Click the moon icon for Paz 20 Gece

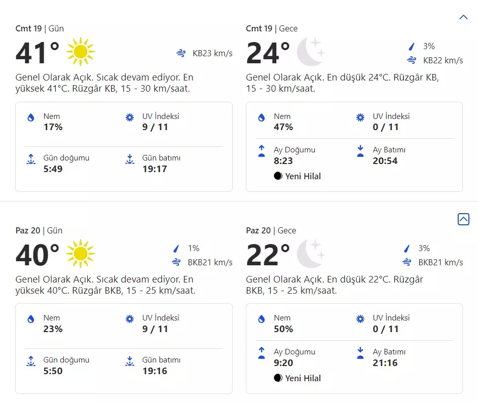pos(310,254)
